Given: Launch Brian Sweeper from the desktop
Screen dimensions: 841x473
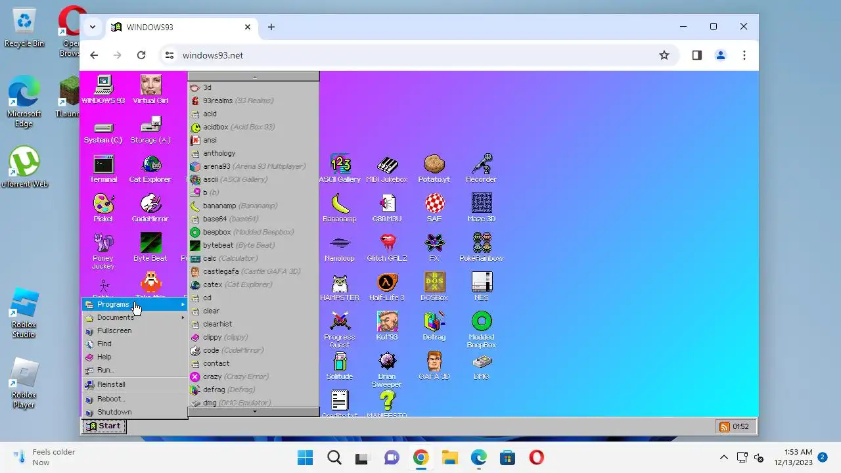Looking at the screenshot, I should (x=387, y=369).
